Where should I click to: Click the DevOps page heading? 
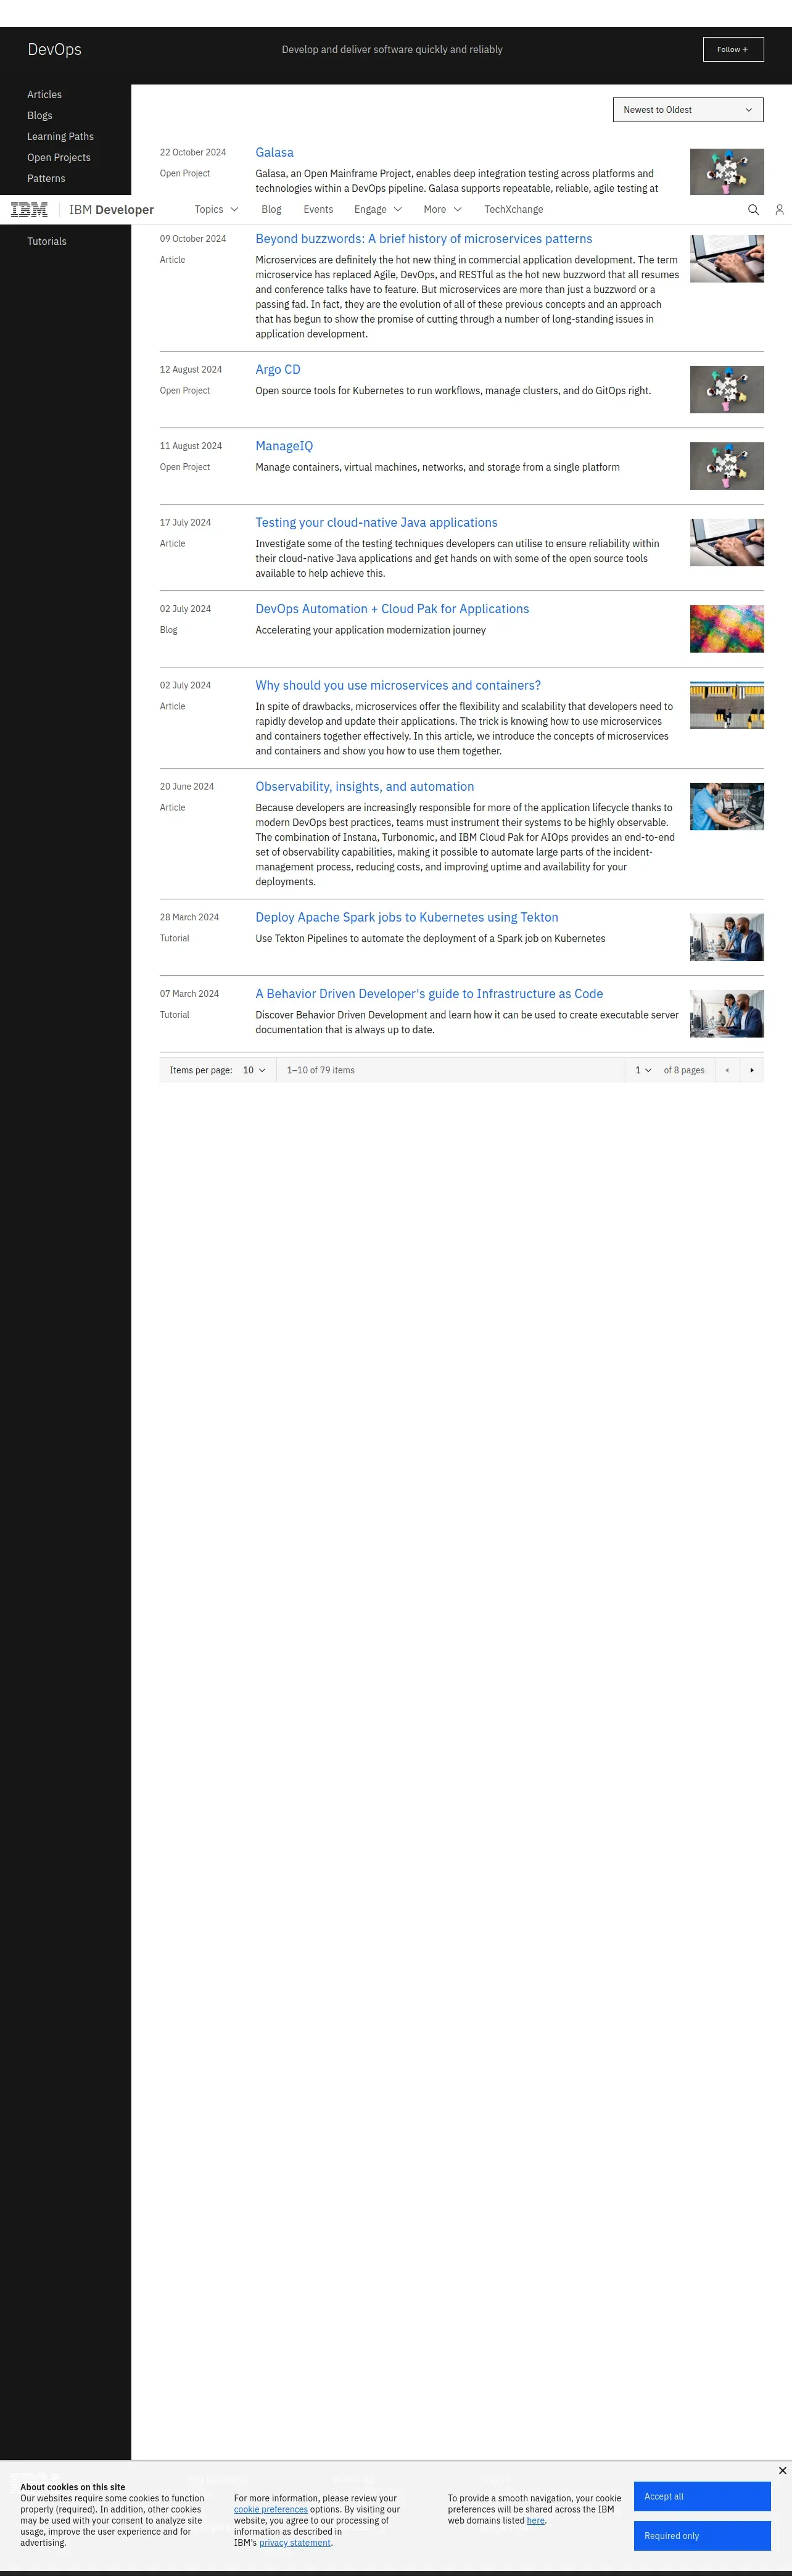tap(54, 49)
